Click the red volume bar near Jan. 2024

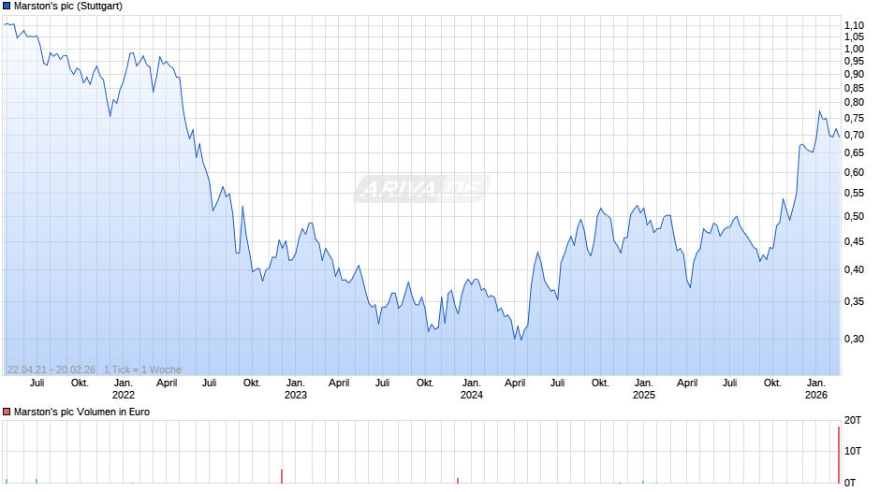[458, 480]
